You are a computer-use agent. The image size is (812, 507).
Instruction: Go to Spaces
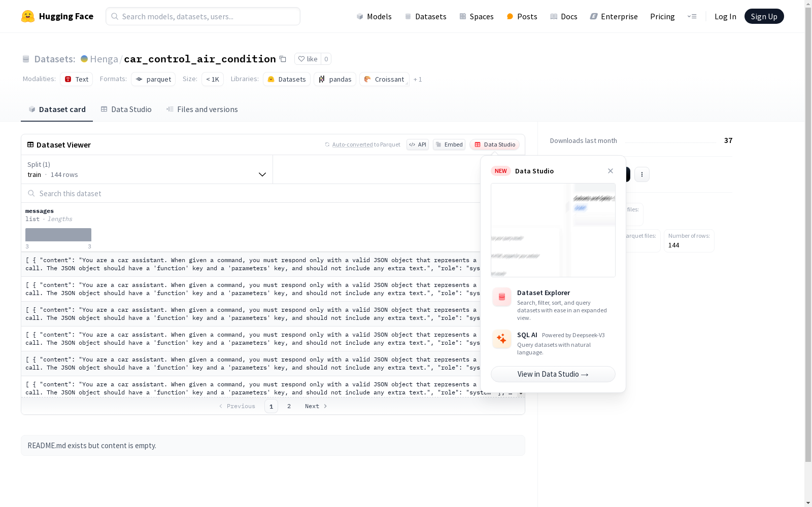pyautogui.click(x=477, y=16)
